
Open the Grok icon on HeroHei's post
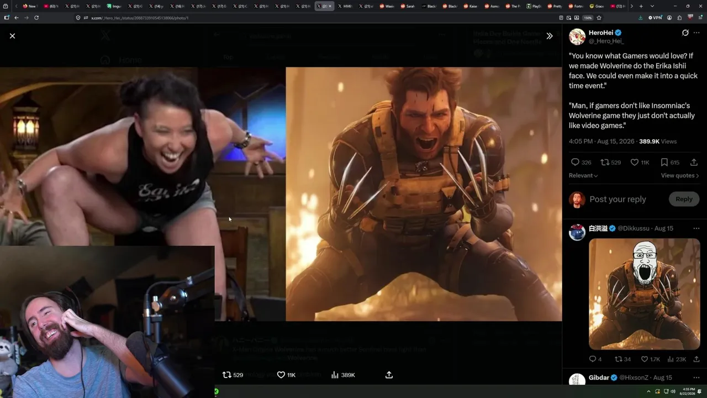[685, 33]
